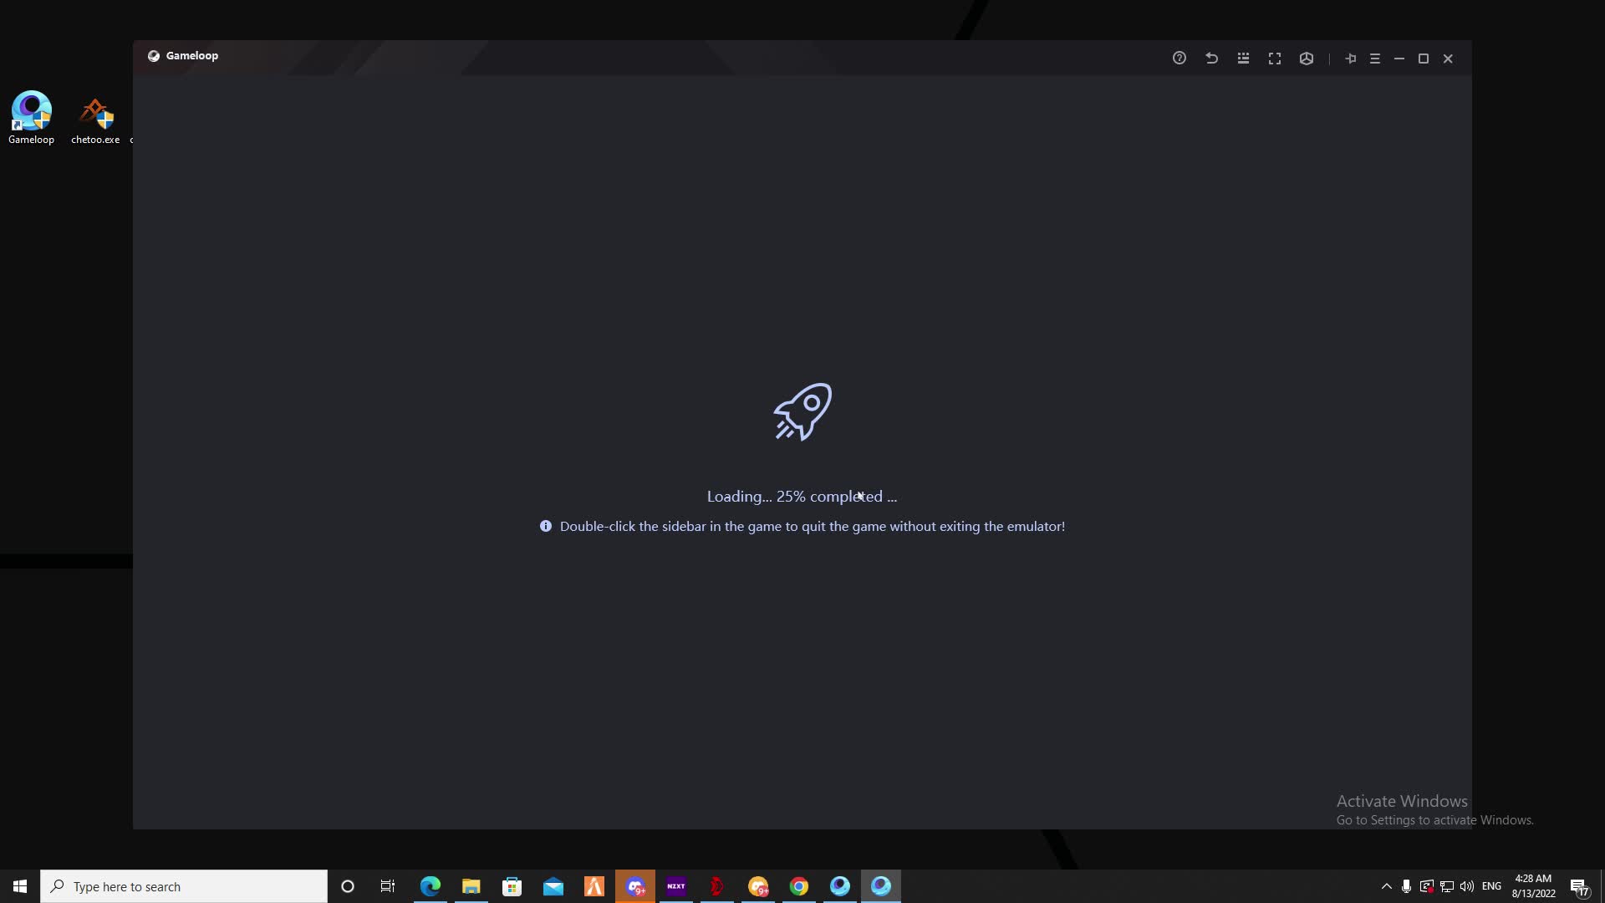Open the ENG language selector
The width and height of the screenshot is (1605, 903).
click(1491, 886)
